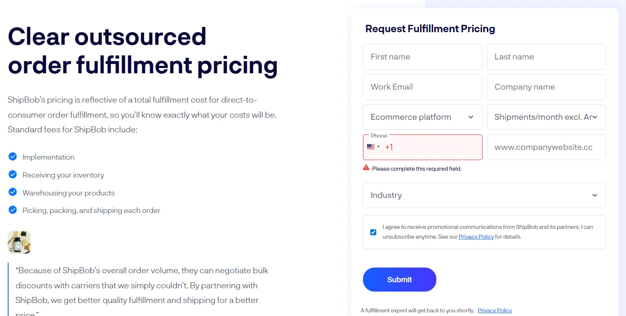Click into the First name field
The image size is (626, 316).
[422, 57]
